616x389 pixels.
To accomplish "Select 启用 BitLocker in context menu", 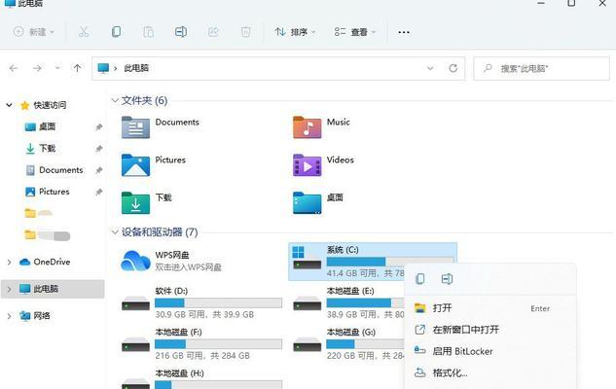I will pos(462,351).
